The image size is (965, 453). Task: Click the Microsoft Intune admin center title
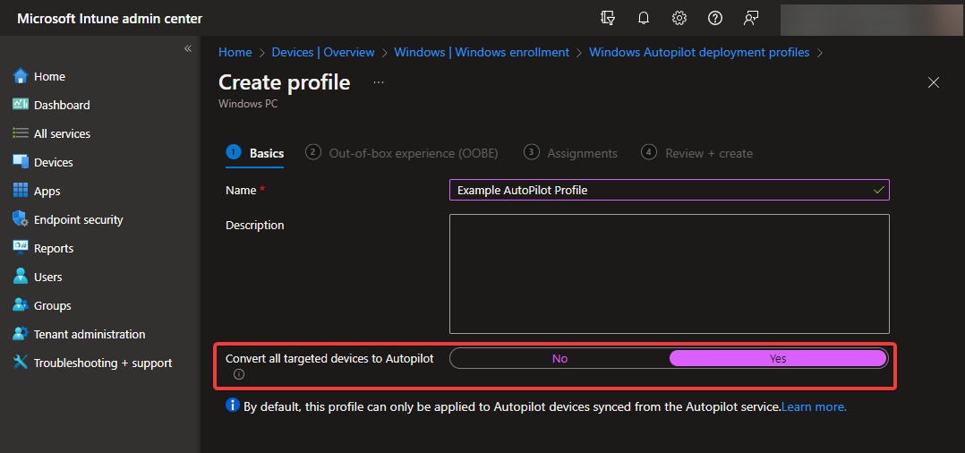109,19
